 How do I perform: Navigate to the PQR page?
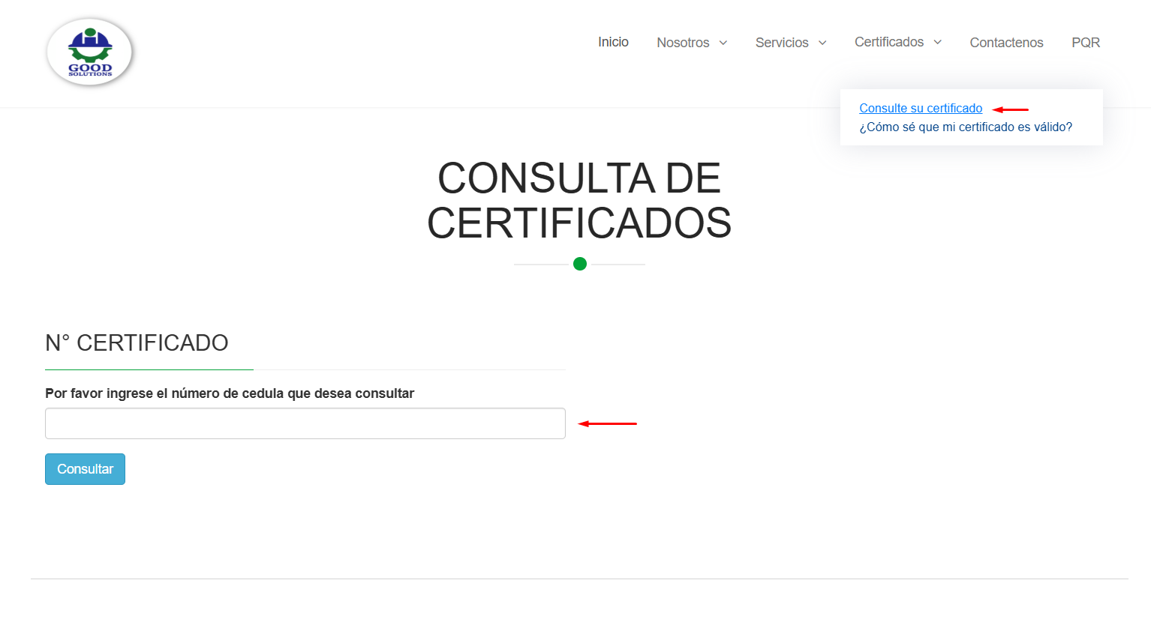(x=1086, y=43)
